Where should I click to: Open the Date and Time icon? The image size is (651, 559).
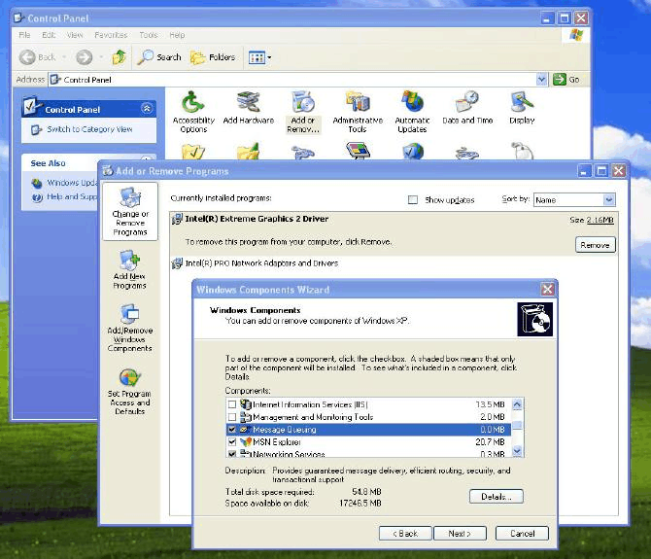click(467, 109)
